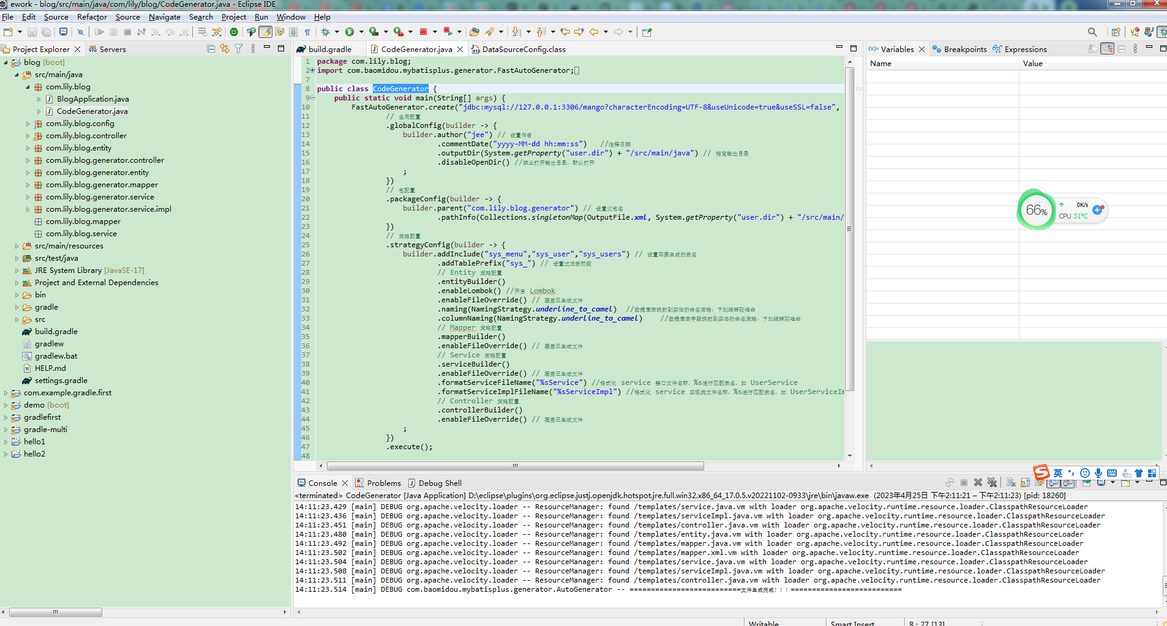This screenshot has width=1167, height=626.
Task: Collapse the src/main/java folder node
Action: tap(17, 75)
